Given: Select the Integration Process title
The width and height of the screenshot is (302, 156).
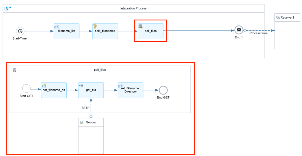Looking at the screenshot, I should pyautogui.click(x=133, y=8).
